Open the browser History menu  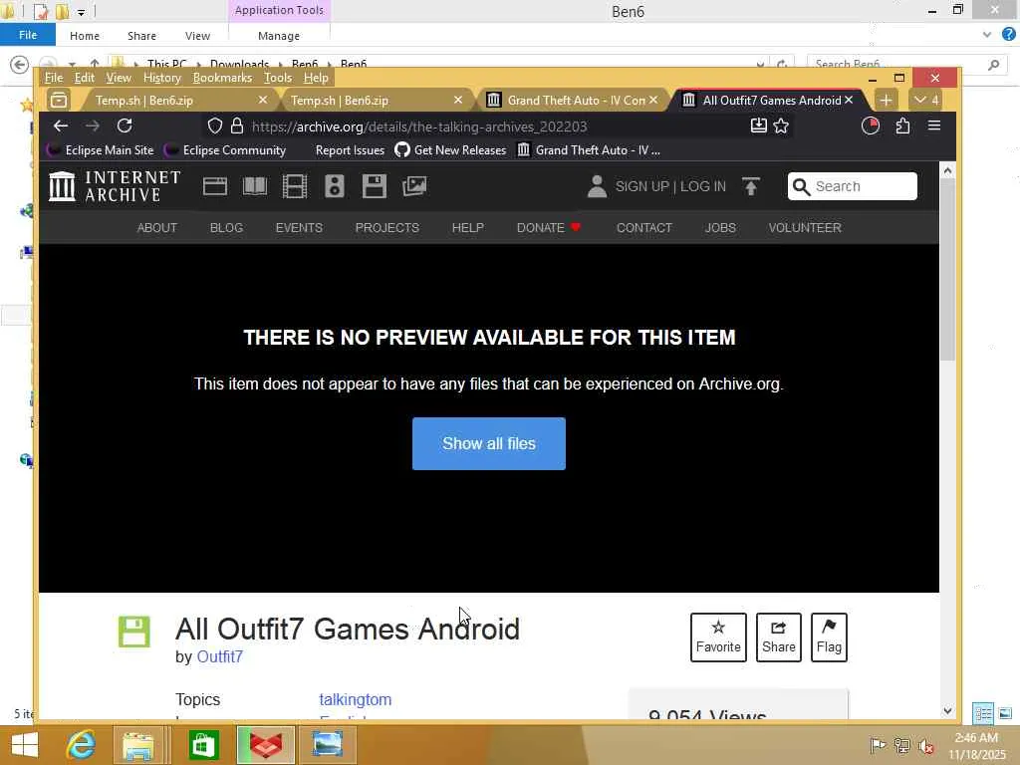point(162,78)
